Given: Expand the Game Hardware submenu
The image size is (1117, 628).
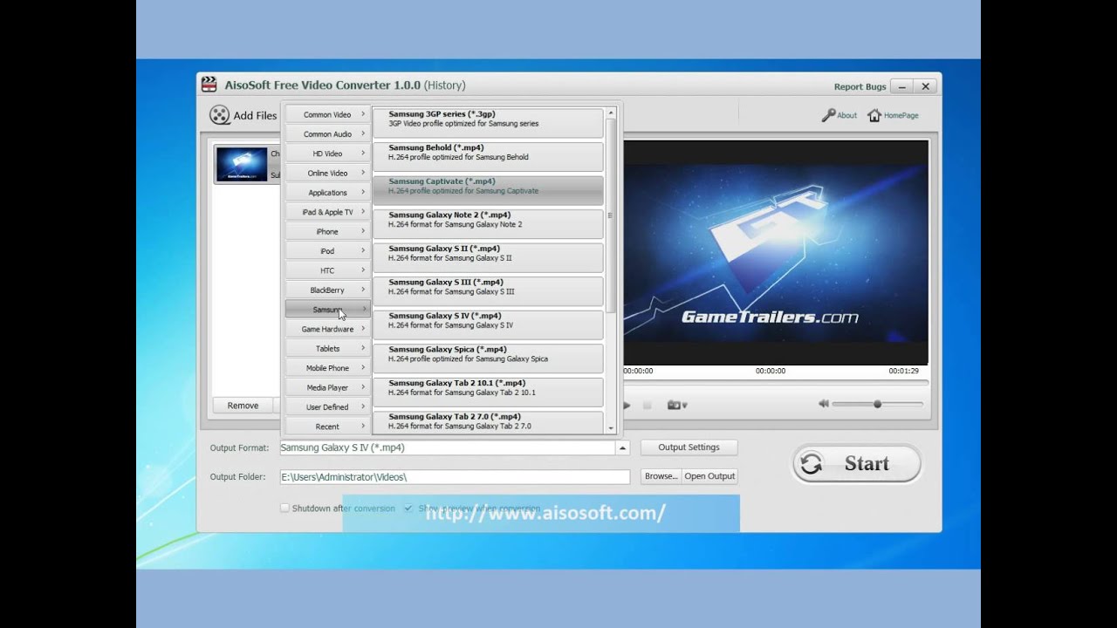Looking at the screenshot, I should coord(328,329).
